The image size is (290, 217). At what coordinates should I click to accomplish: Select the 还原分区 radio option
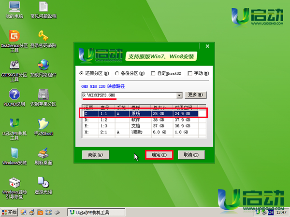click(81, 74)
